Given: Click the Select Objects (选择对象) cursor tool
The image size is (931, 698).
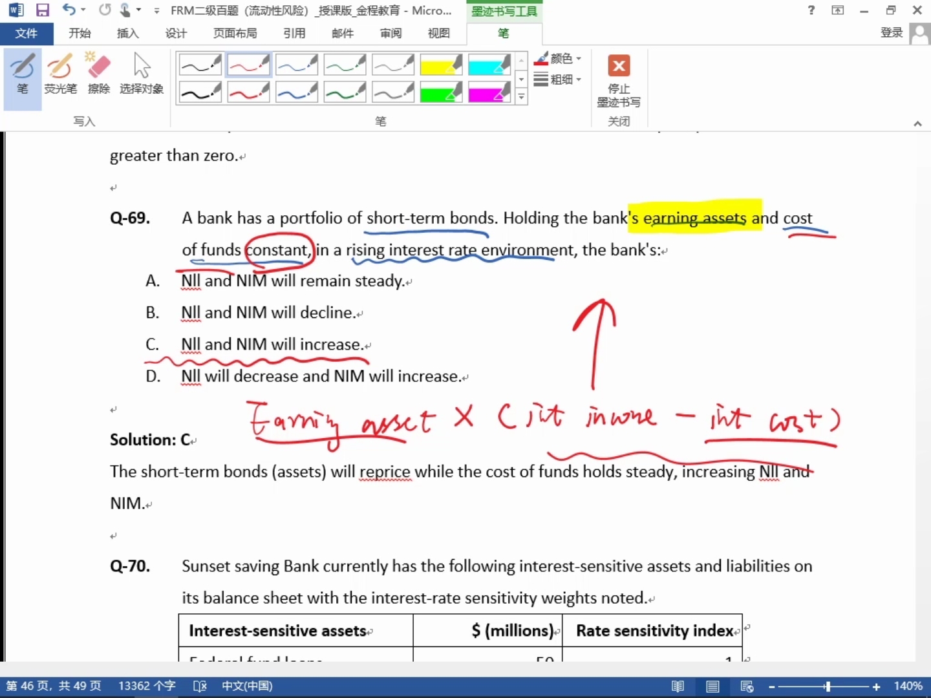Looking at the screenshot, I should [142, 75].
